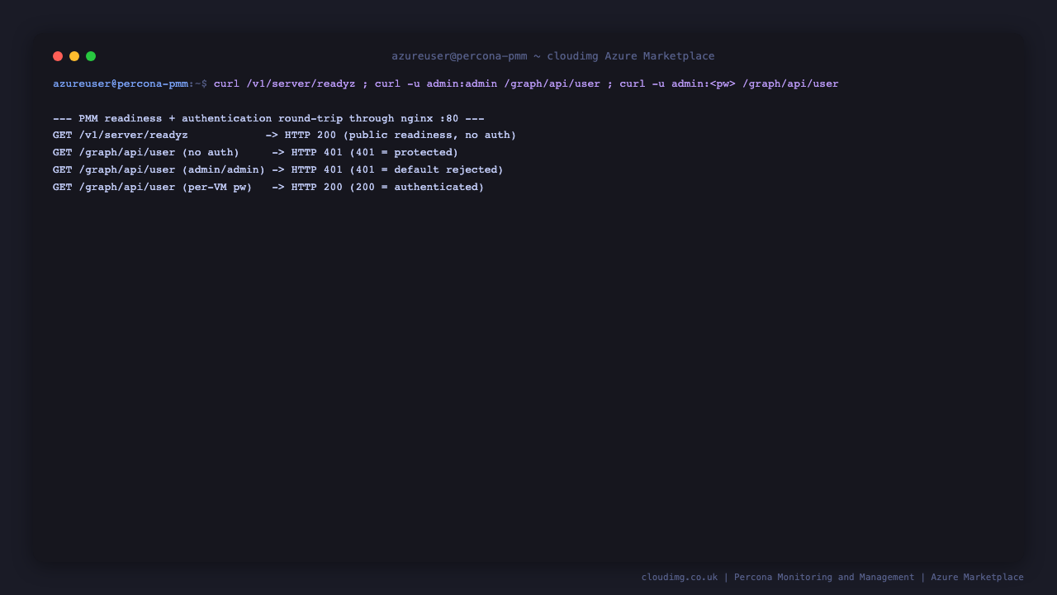Click the command curl /v1/server/readyz

click(x=285, y=84)
